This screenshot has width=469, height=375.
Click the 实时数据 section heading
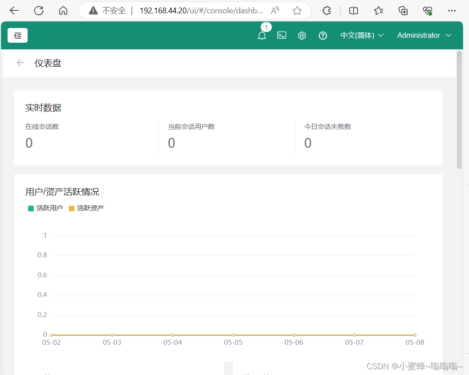[43, 108]
